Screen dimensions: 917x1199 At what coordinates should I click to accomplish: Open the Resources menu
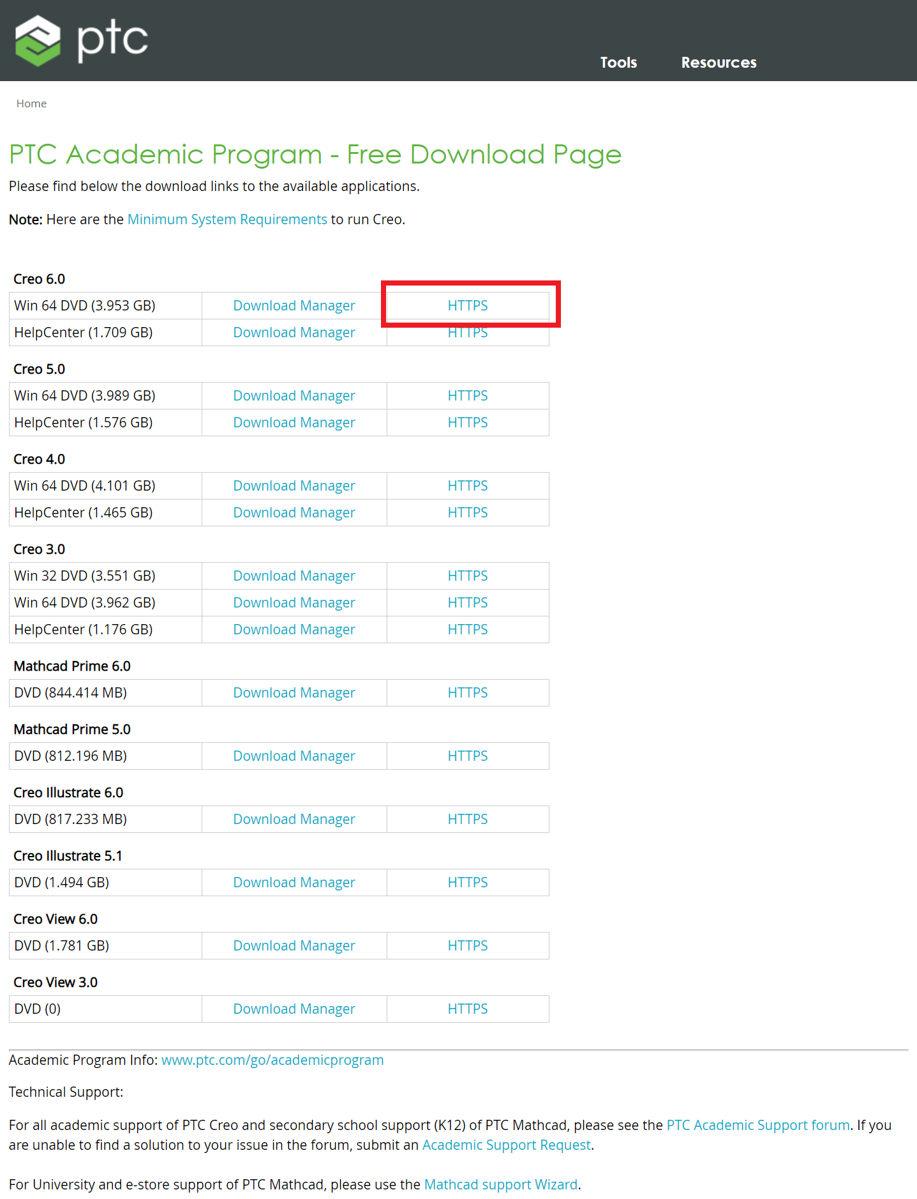(719, 63)
